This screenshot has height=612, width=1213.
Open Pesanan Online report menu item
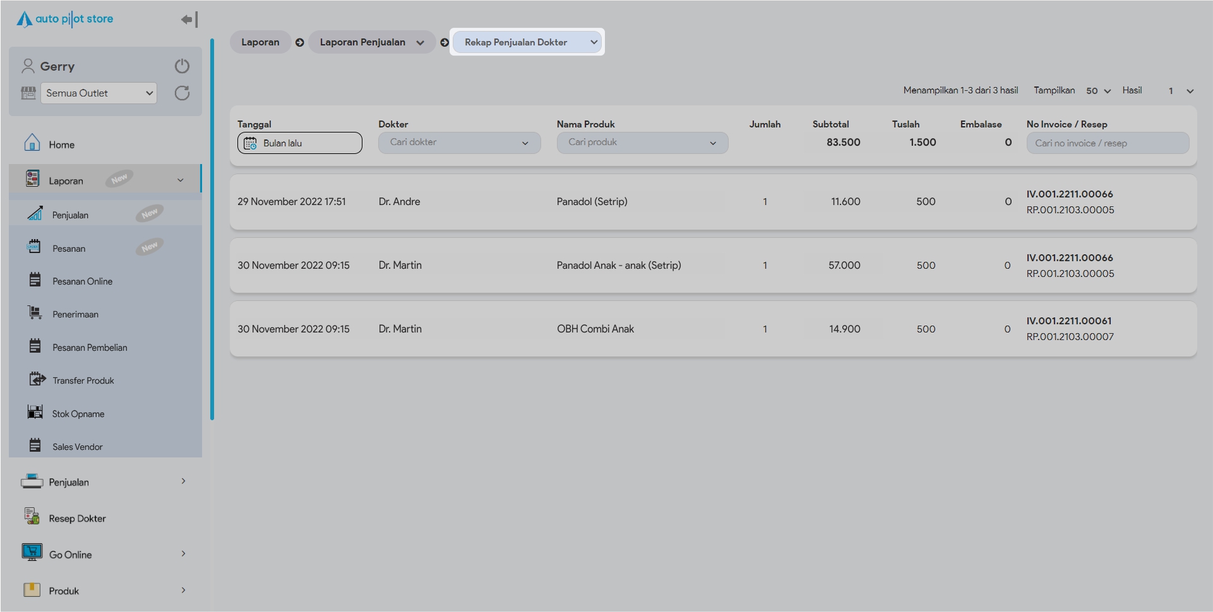click(82, 281)
